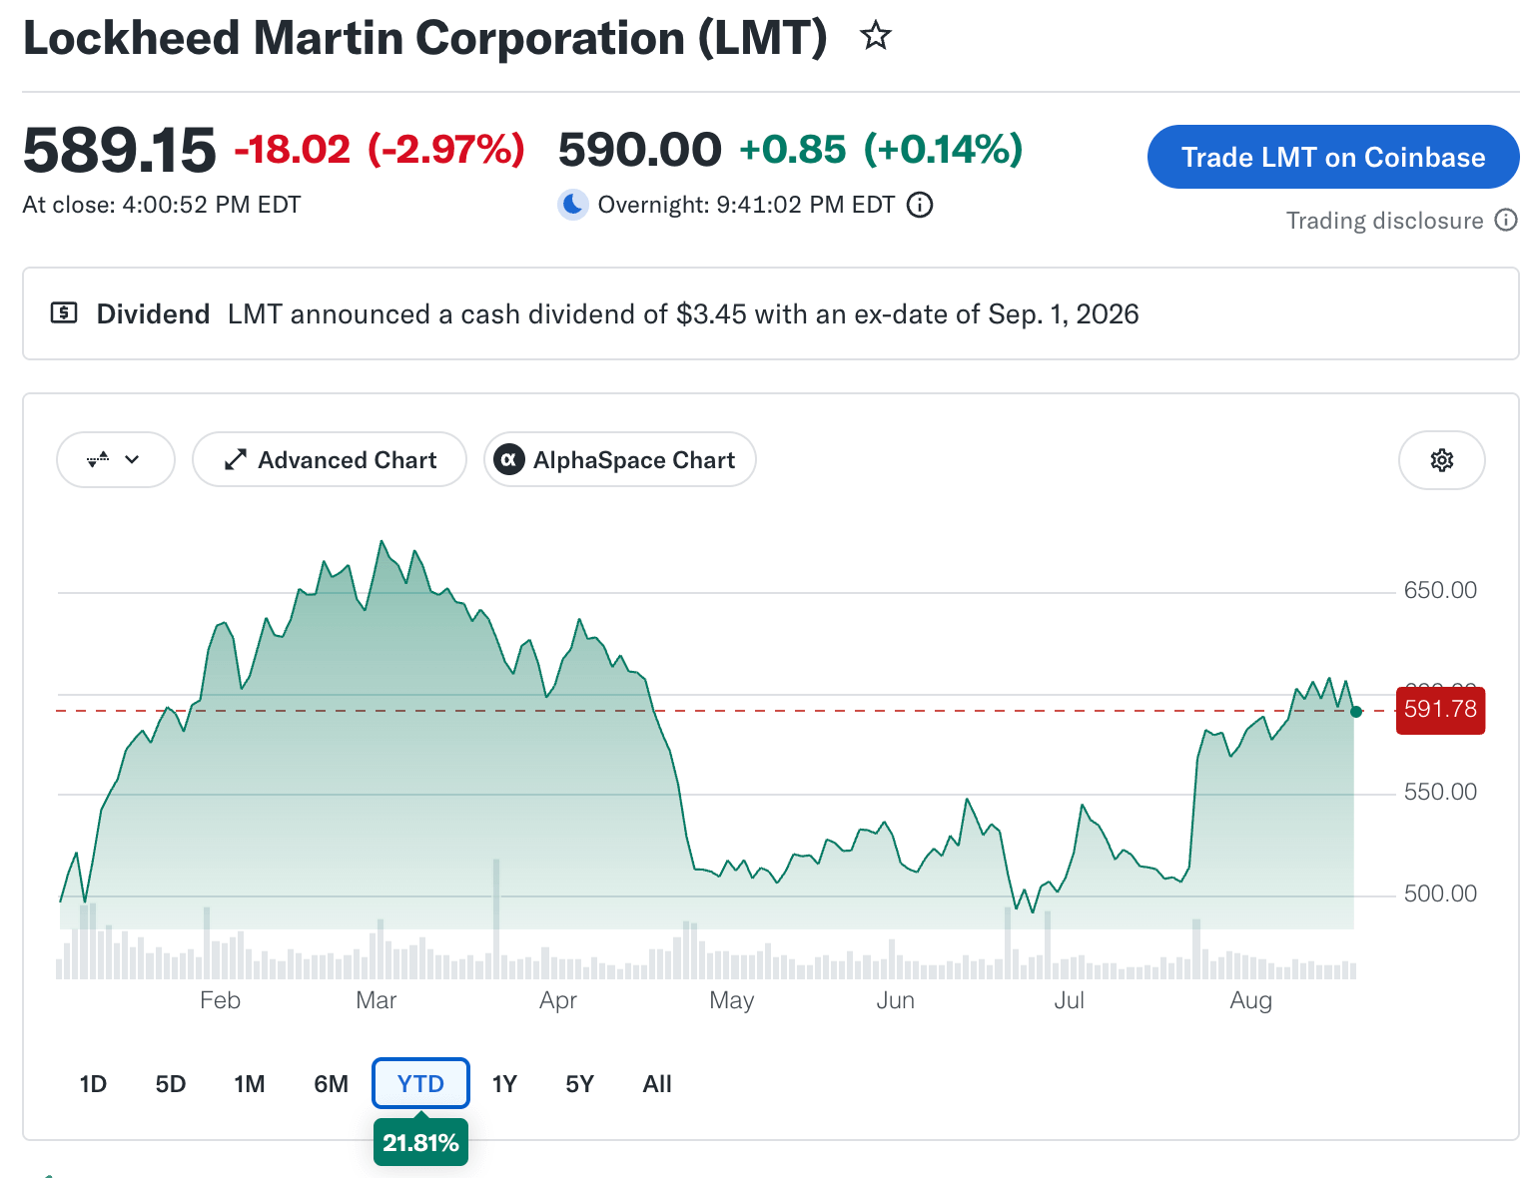The height and width of the screenshot is (1178, 1528).
Task: Select the 5Y range
Action: point(579,1084)
